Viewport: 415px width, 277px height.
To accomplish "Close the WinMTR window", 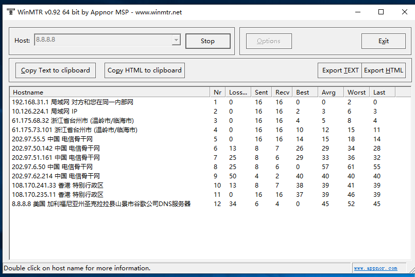I will 404,12.
